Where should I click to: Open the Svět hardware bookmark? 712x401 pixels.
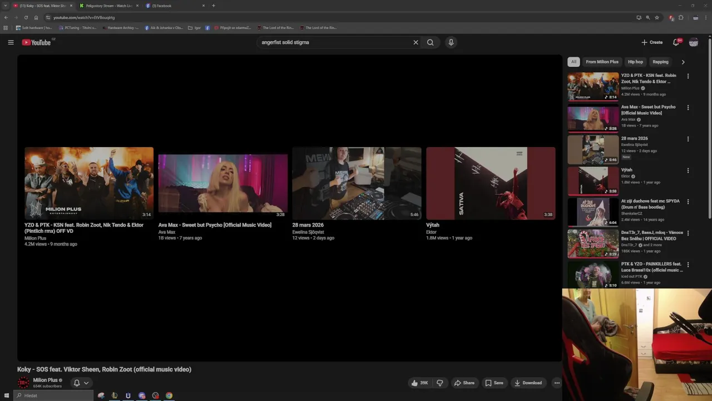click(34, 27)
